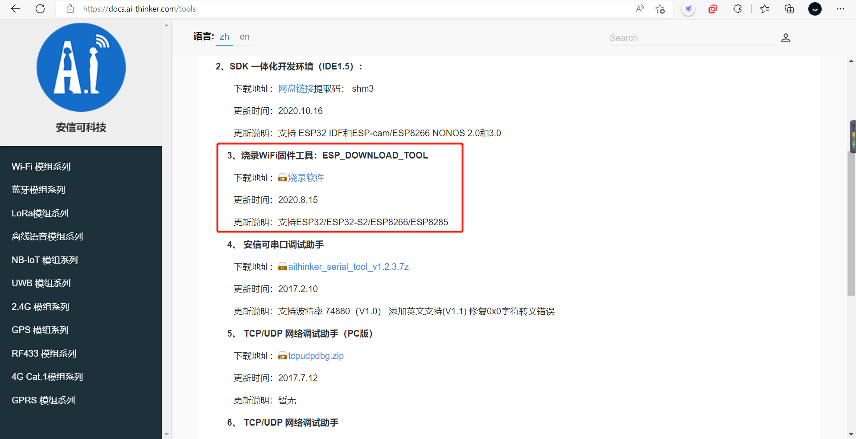Click the page vertical scrollbar thumb

(852, 224)
